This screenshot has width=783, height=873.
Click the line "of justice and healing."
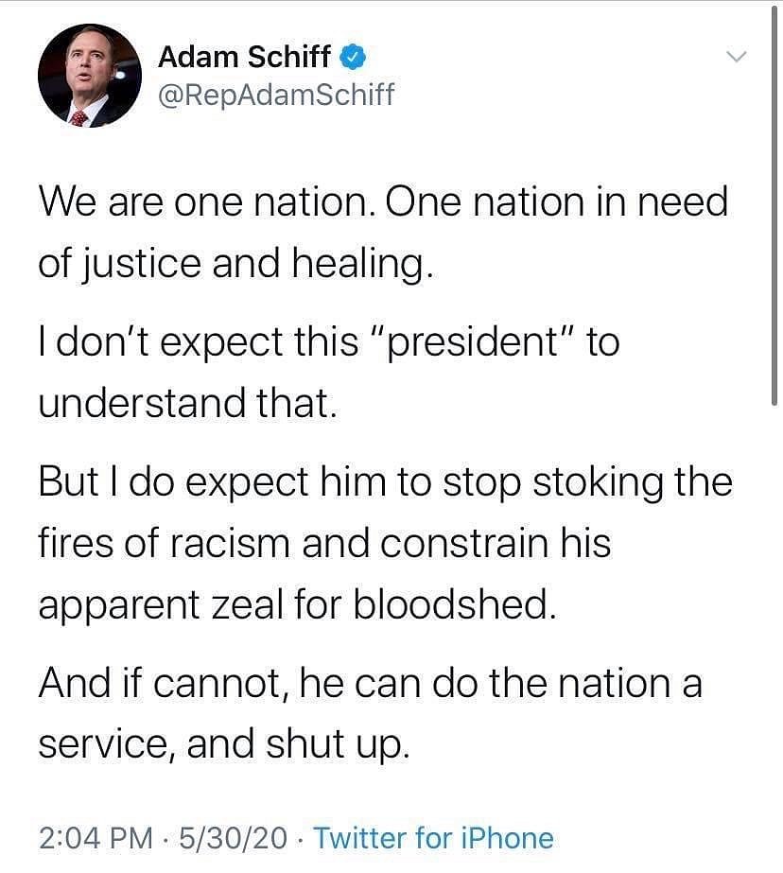[235, 264]
